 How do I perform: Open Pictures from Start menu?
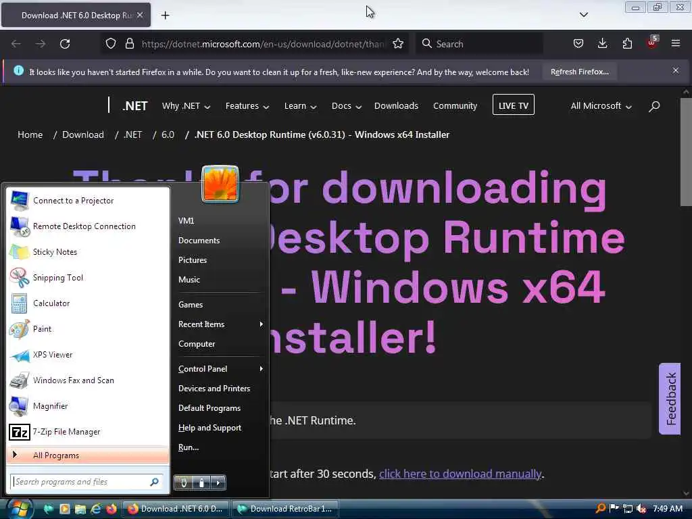pos(220,260)
